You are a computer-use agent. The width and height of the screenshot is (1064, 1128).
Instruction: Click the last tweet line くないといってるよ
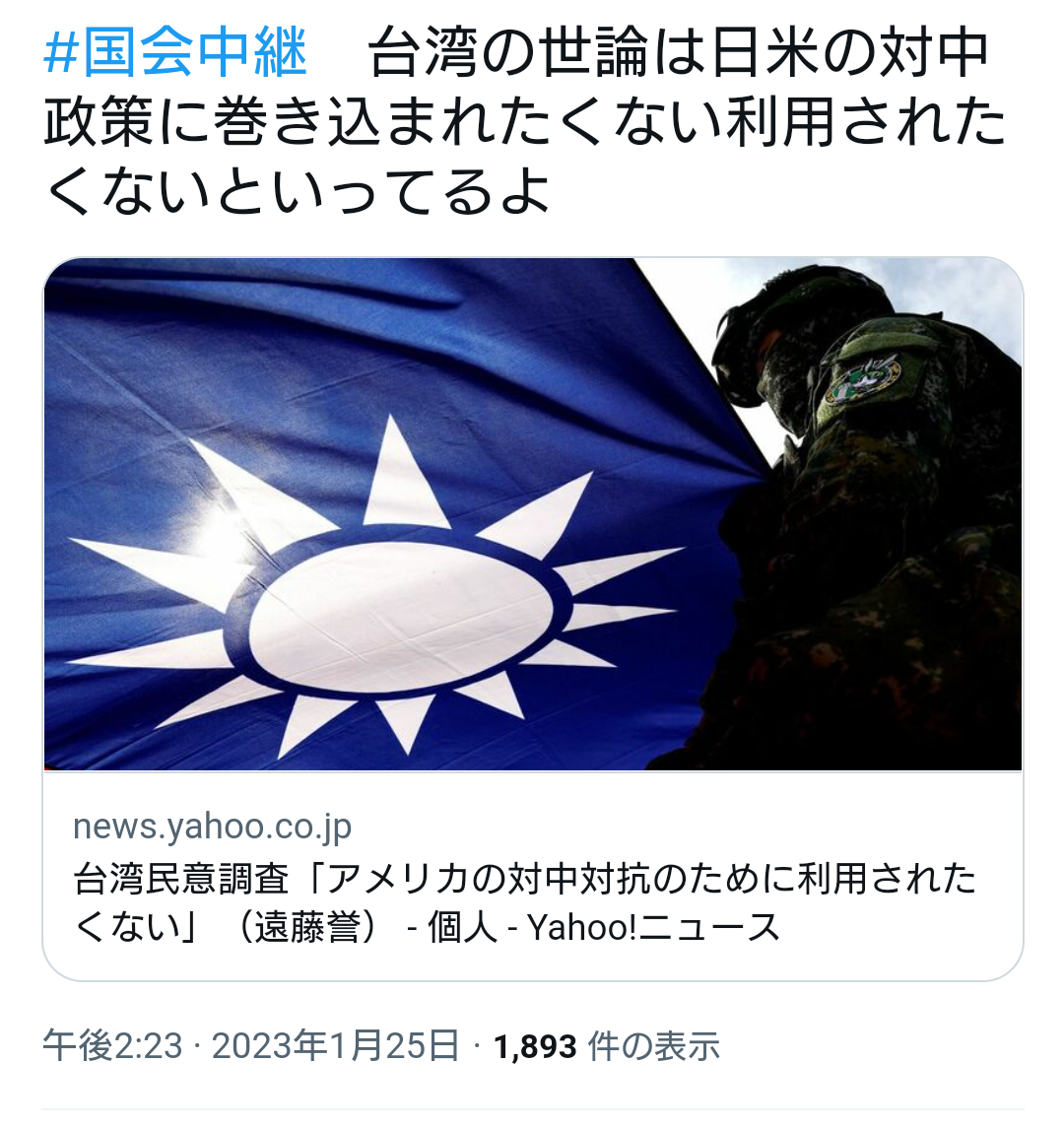(298, 190)
